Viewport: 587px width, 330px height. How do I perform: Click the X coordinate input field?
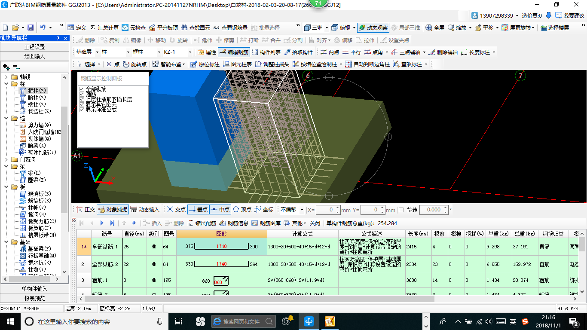coord(328,210)
